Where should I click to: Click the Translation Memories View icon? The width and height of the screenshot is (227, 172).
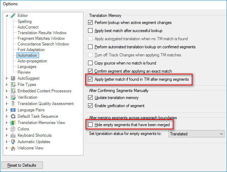coord(13,123)
